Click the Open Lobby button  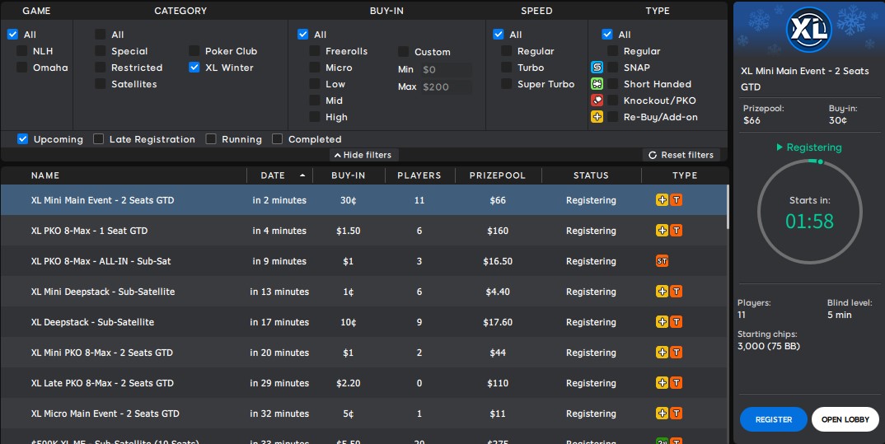click(x=845, y=419)
